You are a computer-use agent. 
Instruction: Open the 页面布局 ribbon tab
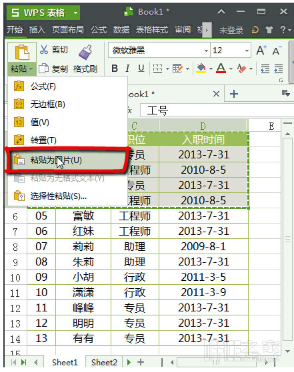68,30
